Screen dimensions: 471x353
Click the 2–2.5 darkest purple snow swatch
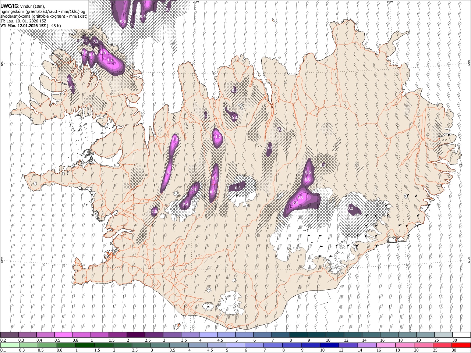pyautogui.click(x=136, y=335)
